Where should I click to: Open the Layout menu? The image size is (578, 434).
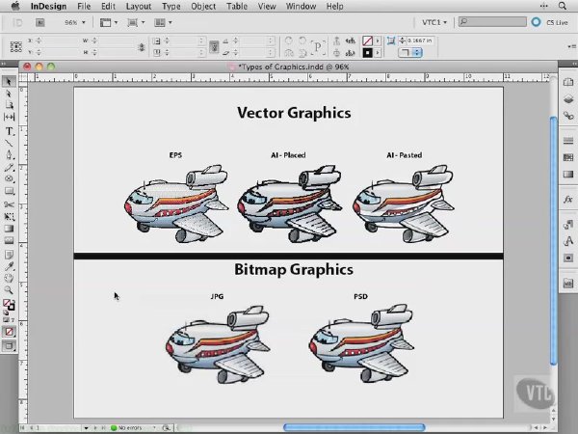[x=139, y=6]
